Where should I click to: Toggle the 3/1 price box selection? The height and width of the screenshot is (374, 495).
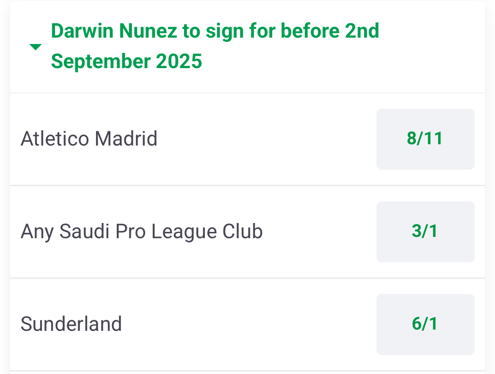pyautogui.click(x=425, y=232)
